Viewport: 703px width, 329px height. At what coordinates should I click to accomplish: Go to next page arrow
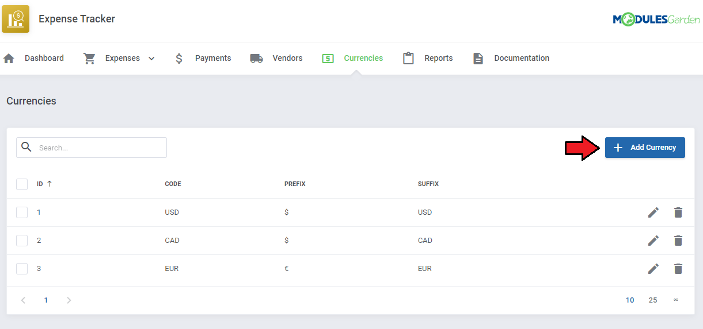[69, 300]
